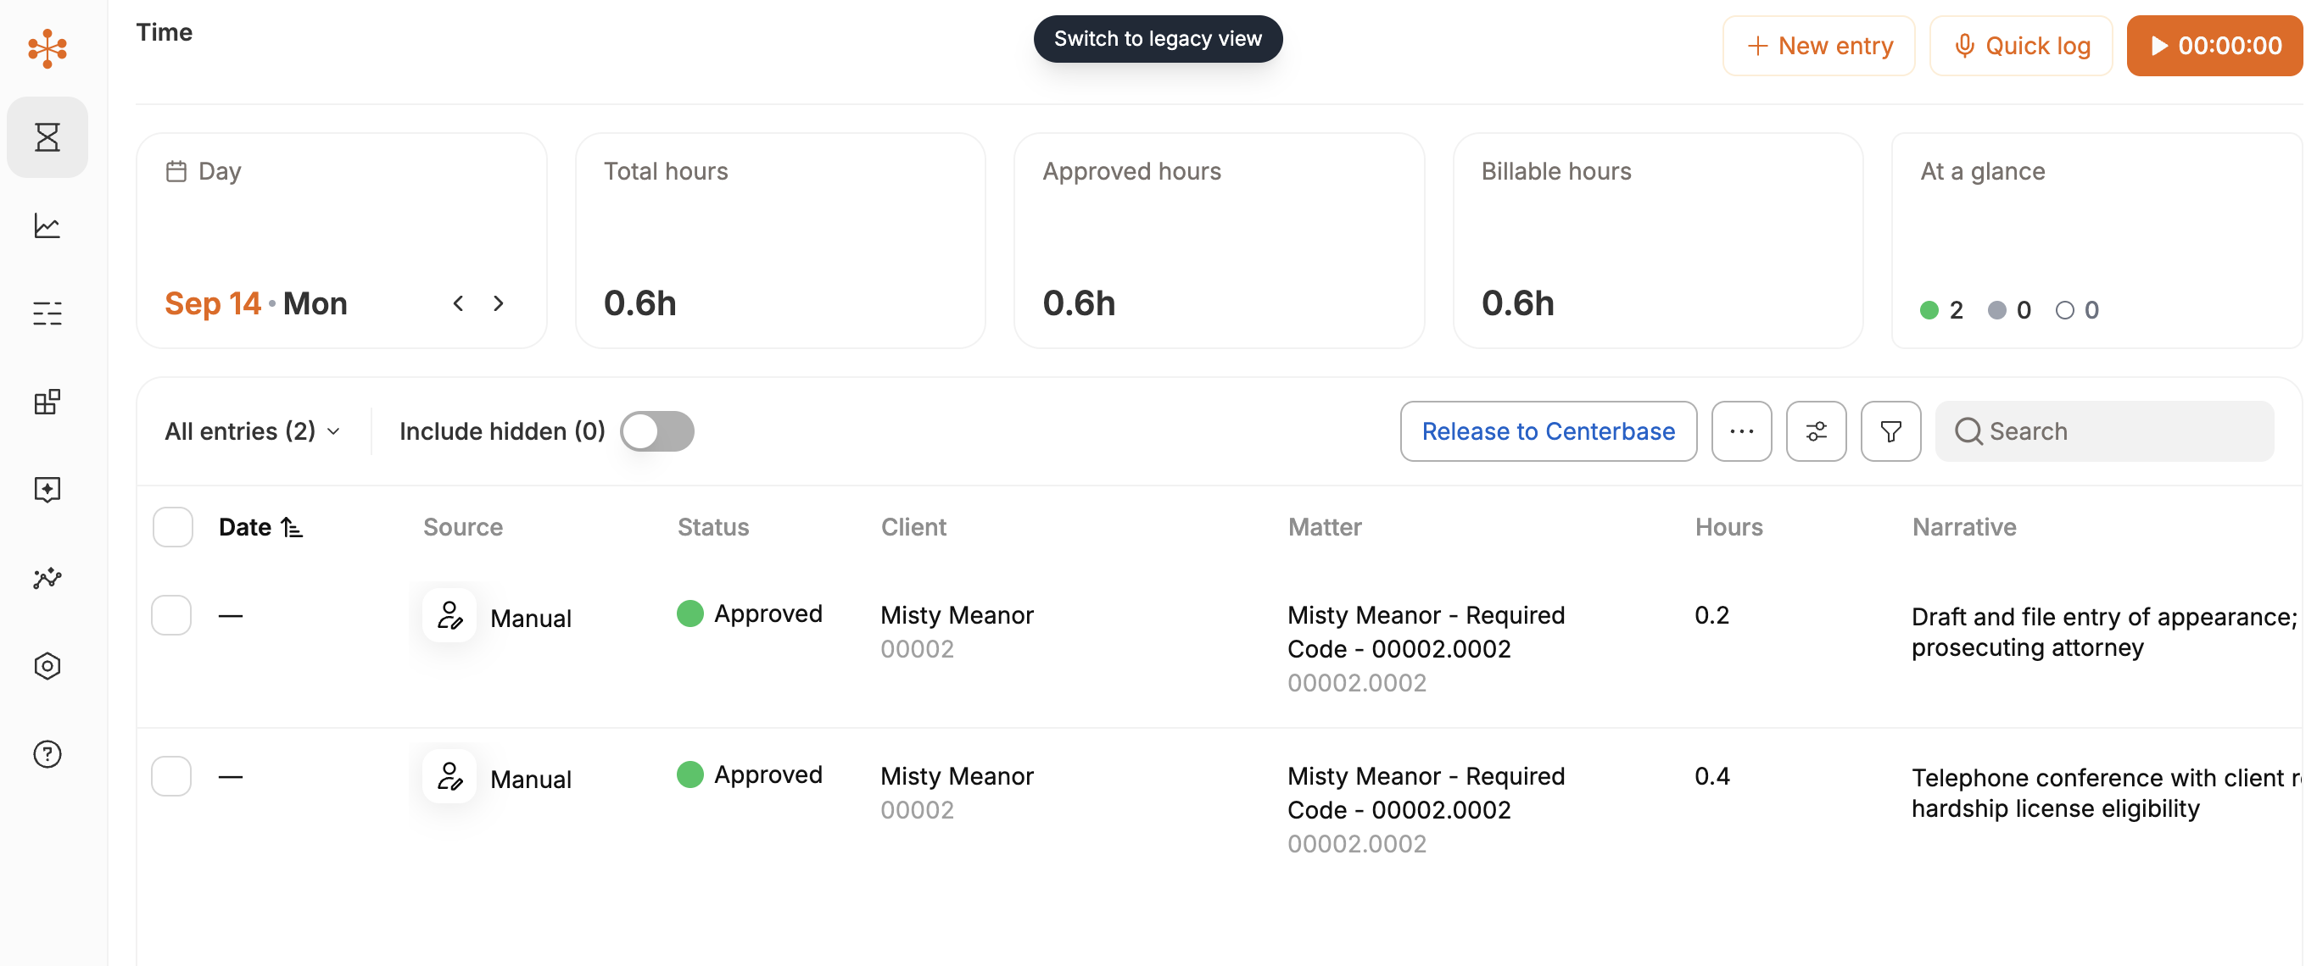Check the select all entries checkbox
Viewport: 2317px width, 966px height.
(x=173, y=526)
